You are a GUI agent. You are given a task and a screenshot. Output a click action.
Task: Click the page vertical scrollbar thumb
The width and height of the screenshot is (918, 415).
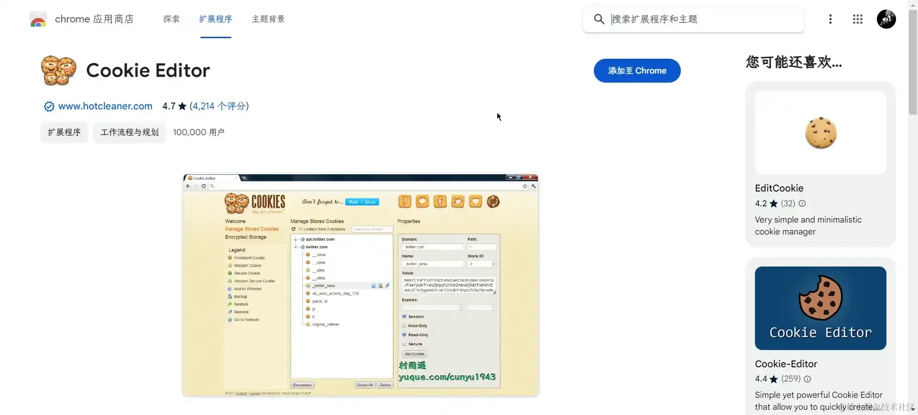pyautogui.click(x=913, y=62)
